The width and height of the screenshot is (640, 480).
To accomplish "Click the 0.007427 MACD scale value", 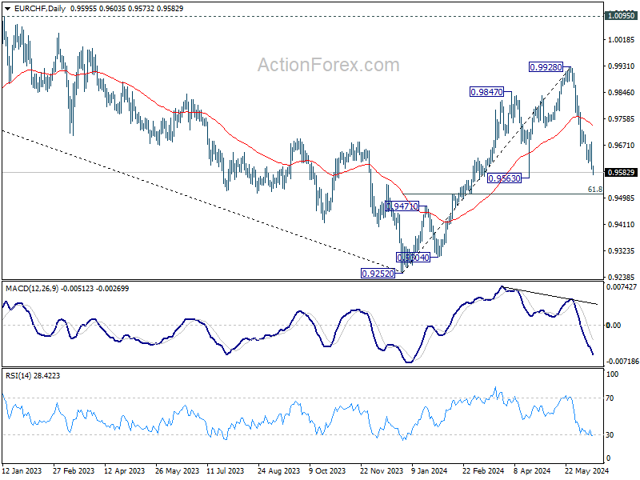I will [622, 287].
